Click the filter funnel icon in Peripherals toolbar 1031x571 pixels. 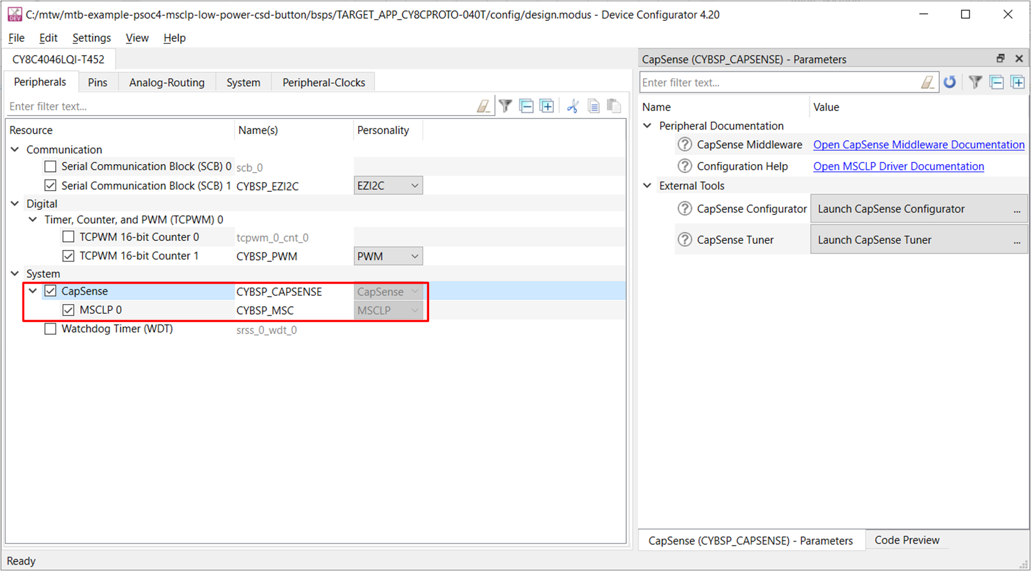tap(505, 106)
